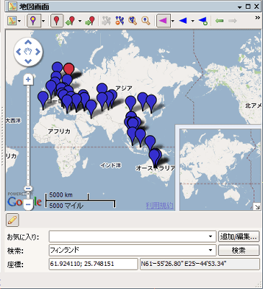
Task: Click the red pin with left green arrow
Action: click(71, 21)
